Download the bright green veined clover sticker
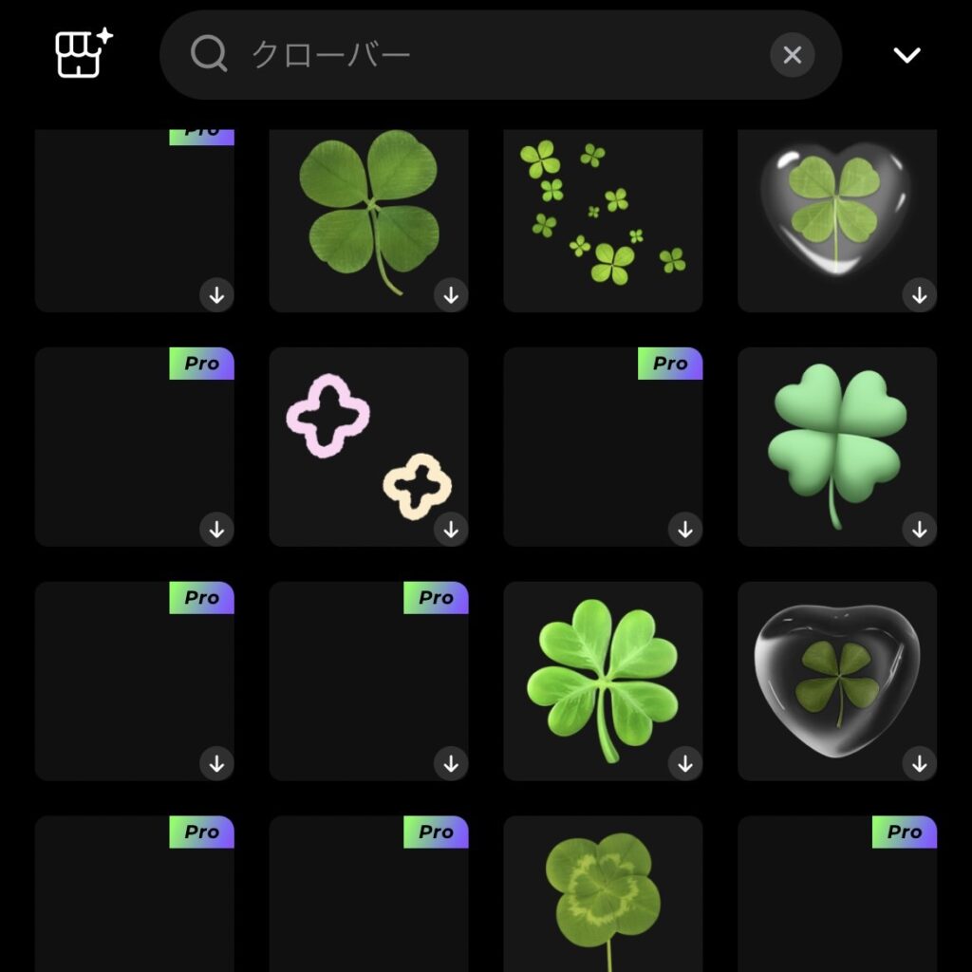The image size is (972, 972). [x=685, y=764]
